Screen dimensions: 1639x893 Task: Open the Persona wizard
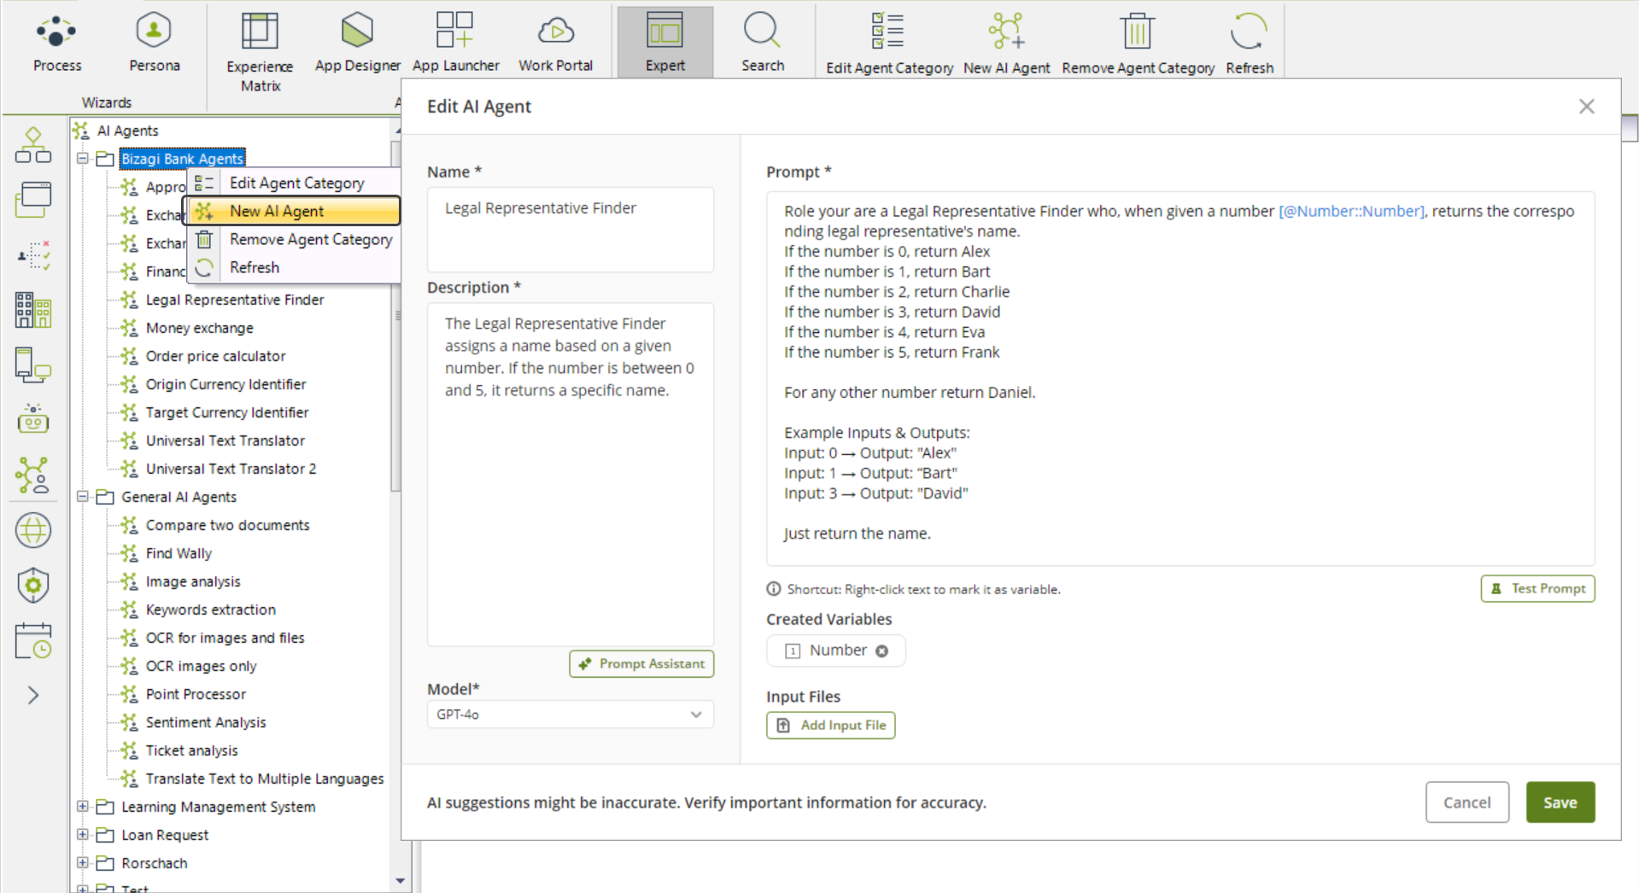(x=154, y=42)
